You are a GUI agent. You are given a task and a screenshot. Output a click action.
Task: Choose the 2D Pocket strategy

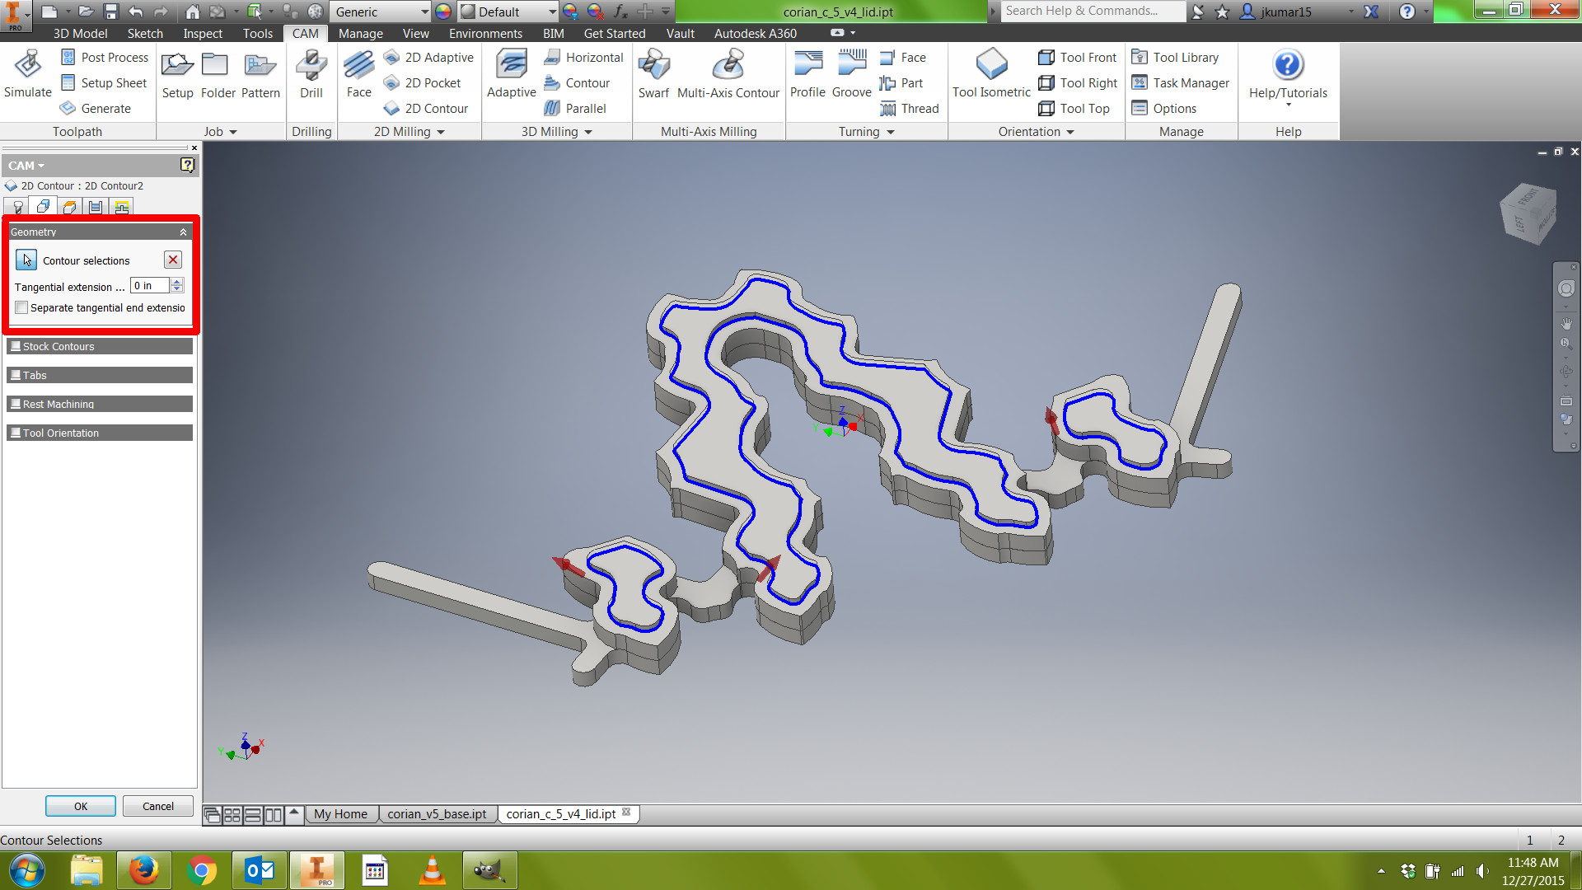pos(422,83)
